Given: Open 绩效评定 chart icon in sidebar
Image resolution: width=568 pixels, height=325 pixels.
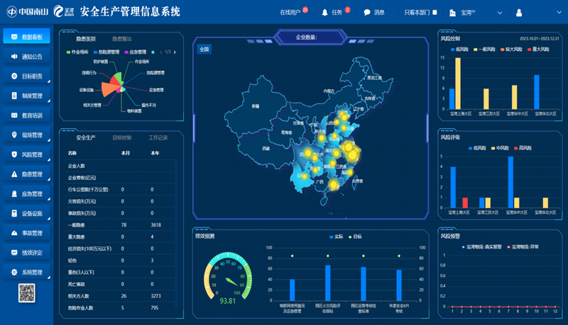Looking at the screenshot, I should (x=14, y=252).
